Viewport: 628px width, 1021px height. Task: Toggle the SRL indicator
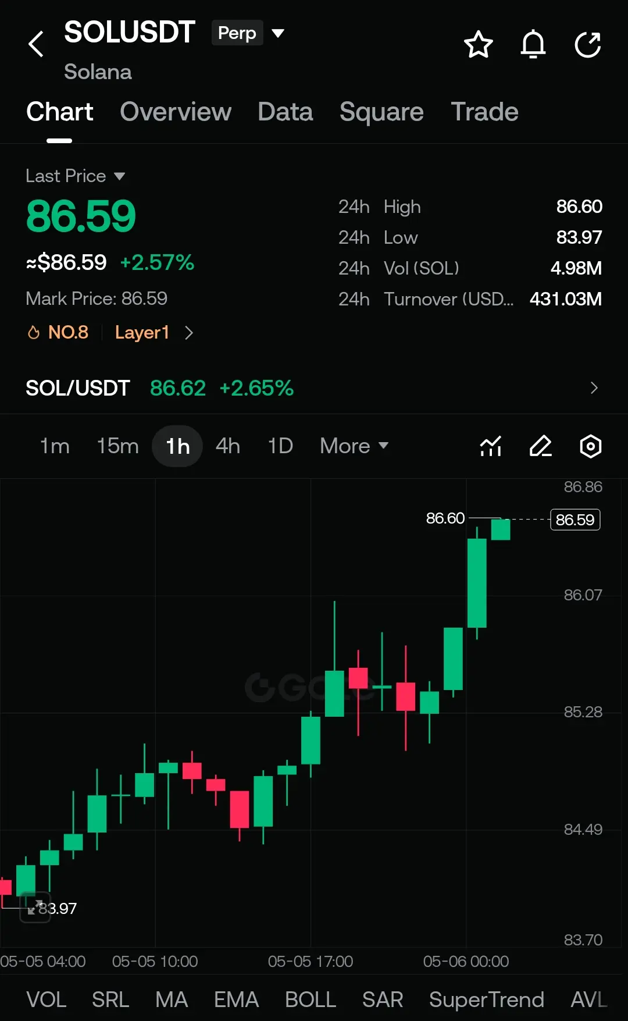[x=110, y=999]
